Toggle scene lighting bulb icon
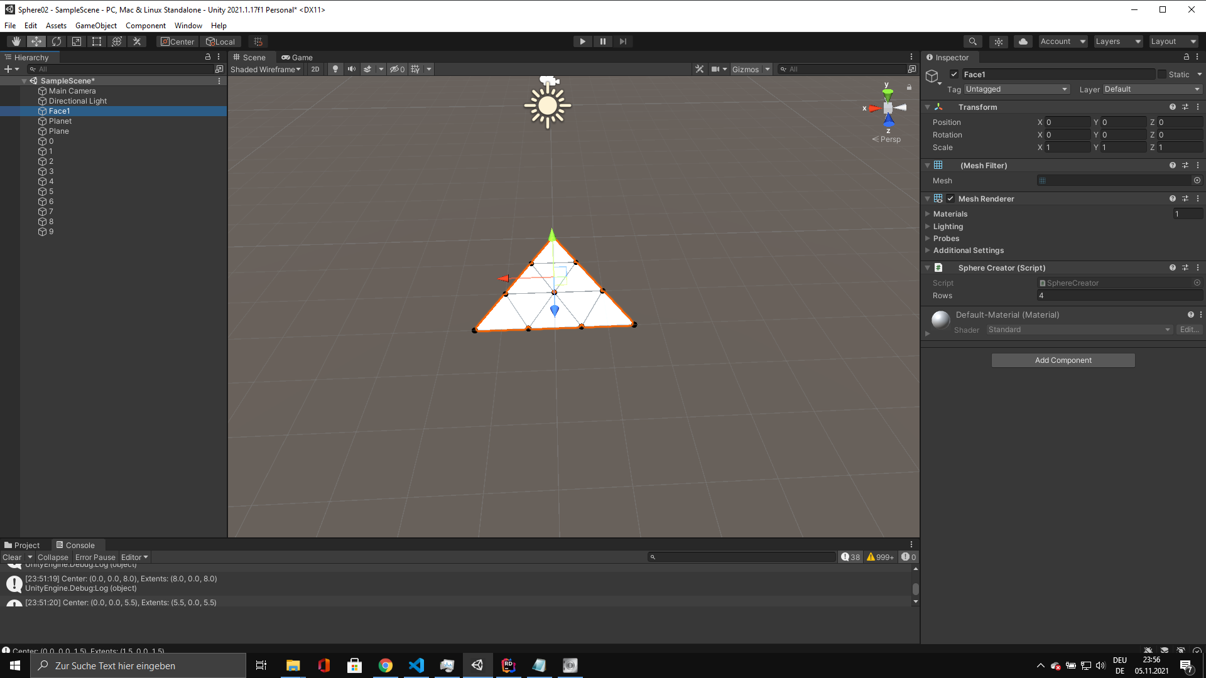This screenshot has width=1206, height=678. [x=335, y=69]
